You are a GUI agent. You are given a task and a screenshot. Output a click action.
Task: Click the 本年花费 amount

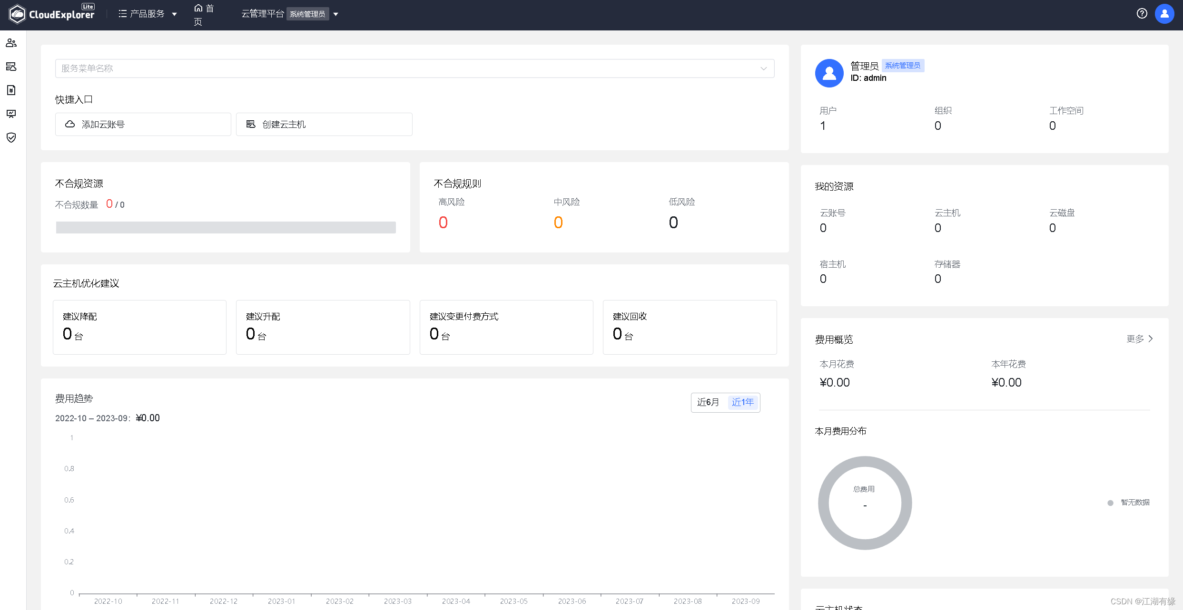click(1006, 383)
